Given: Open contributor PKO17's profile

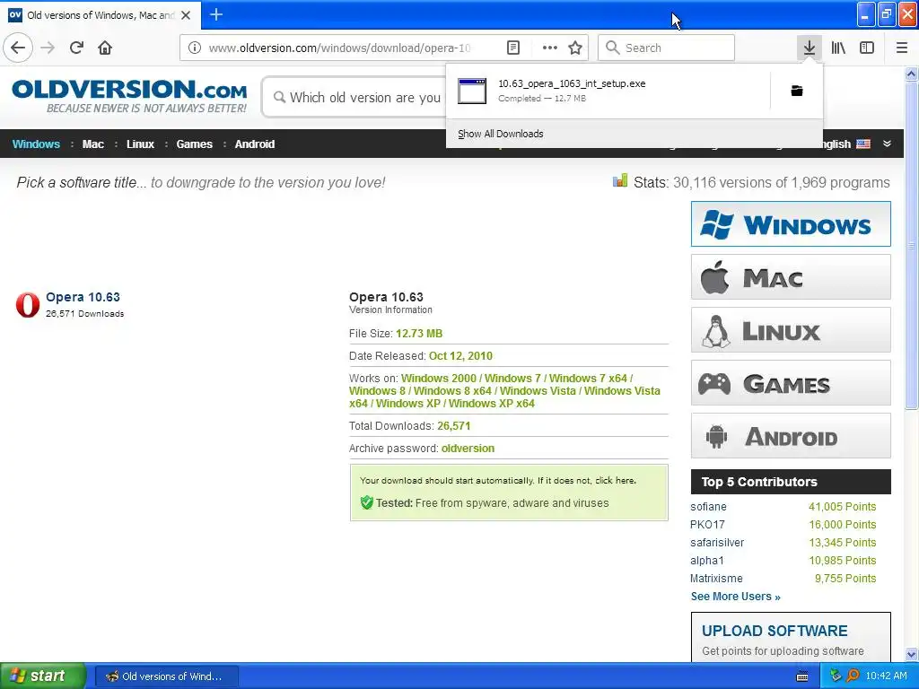Looking at the screenshot, I should click(x=707, y=524).
